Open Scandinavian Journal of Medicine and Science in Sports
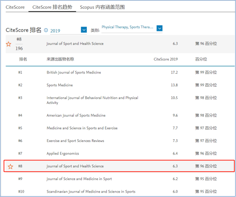Viewport: 236px width, 197px height. pyautogui.click(x=91, y=191)
